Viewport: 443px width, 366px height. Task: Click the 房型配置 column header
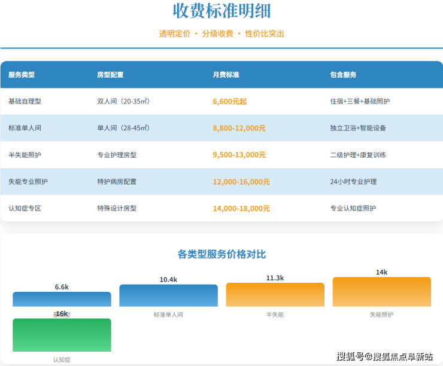[x=110, y=75]
